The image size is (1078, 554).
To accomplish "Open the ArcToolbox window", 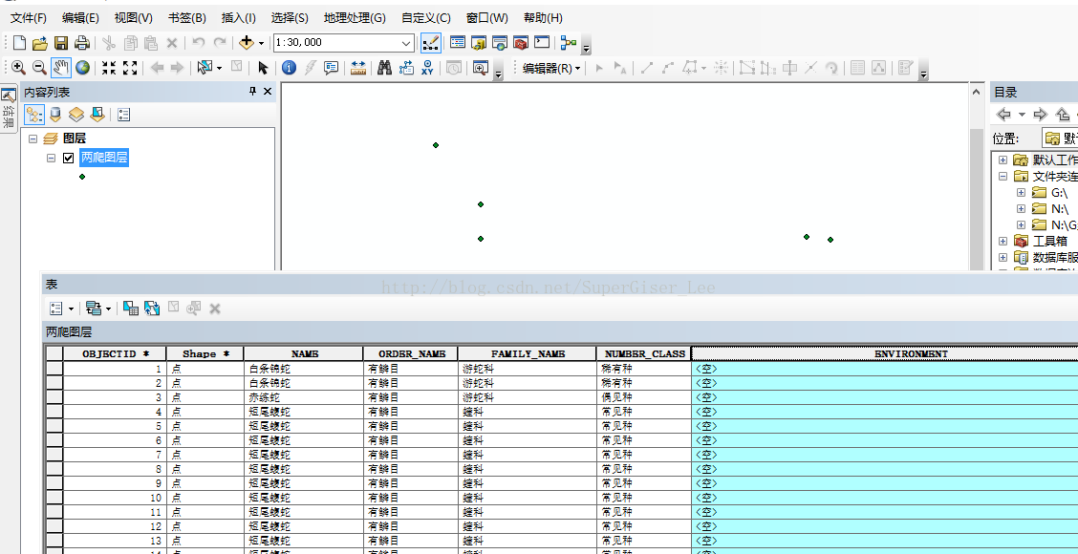I will [x=521, y=43].
